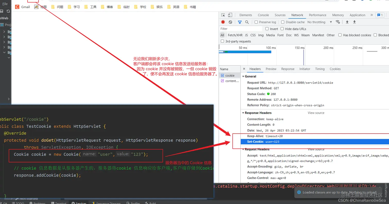Select the content request row in Name list
This screenshot has height=204, width=389.
tap(230, 81)
